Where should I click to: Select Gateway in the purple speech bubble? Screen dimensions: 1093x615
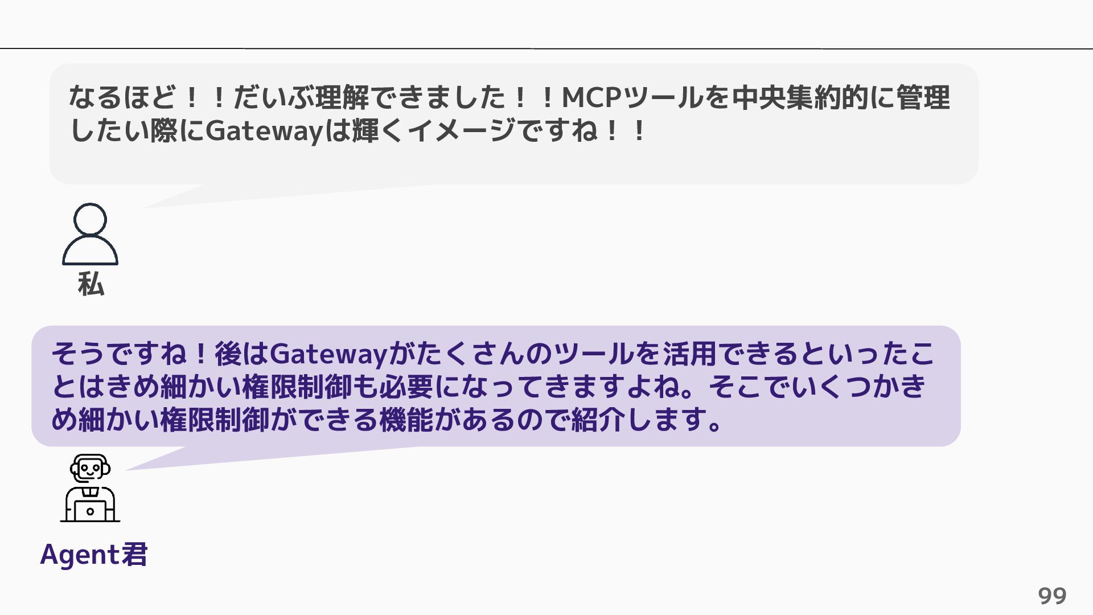pos(328,354)
